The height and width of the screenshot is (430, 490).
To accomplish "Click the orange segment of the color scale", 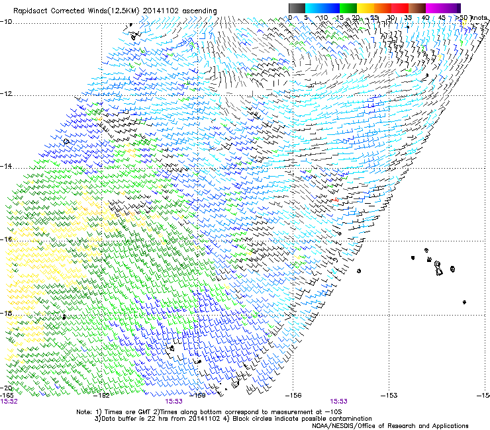I will point(383,8).
